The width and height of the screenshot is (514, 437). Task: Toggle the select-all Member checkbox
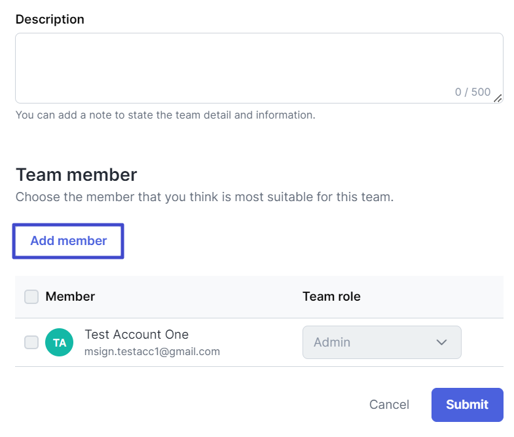(31, 297)
